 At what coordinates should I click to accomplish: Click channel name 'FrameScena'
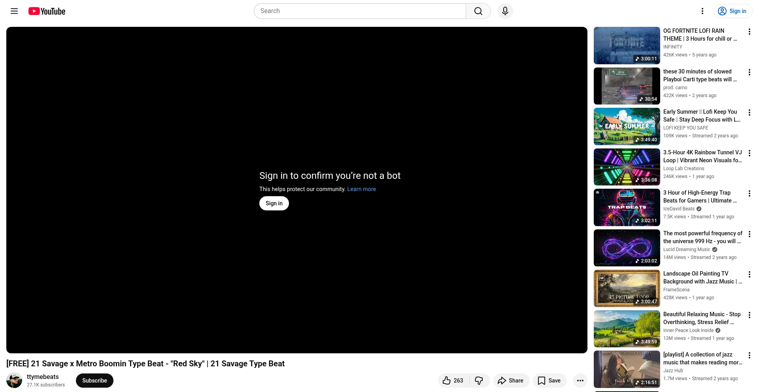(x=676, y=290)
